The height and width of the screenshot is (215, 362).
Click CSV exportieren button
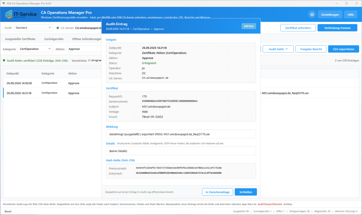[343, 49]
